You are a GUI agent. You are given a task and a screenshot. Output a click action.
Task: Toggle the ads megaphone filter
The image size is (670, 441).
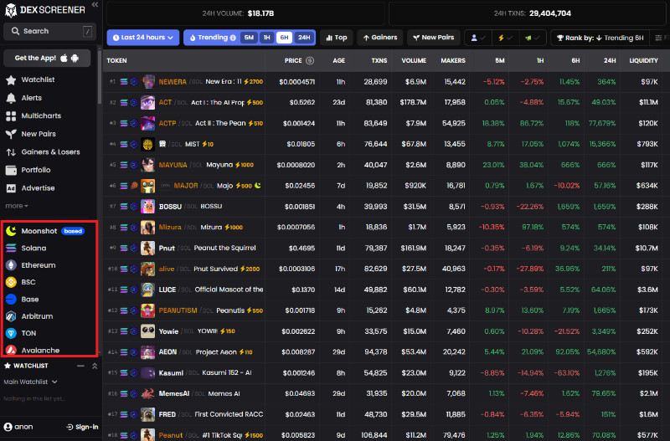(533, 38)
